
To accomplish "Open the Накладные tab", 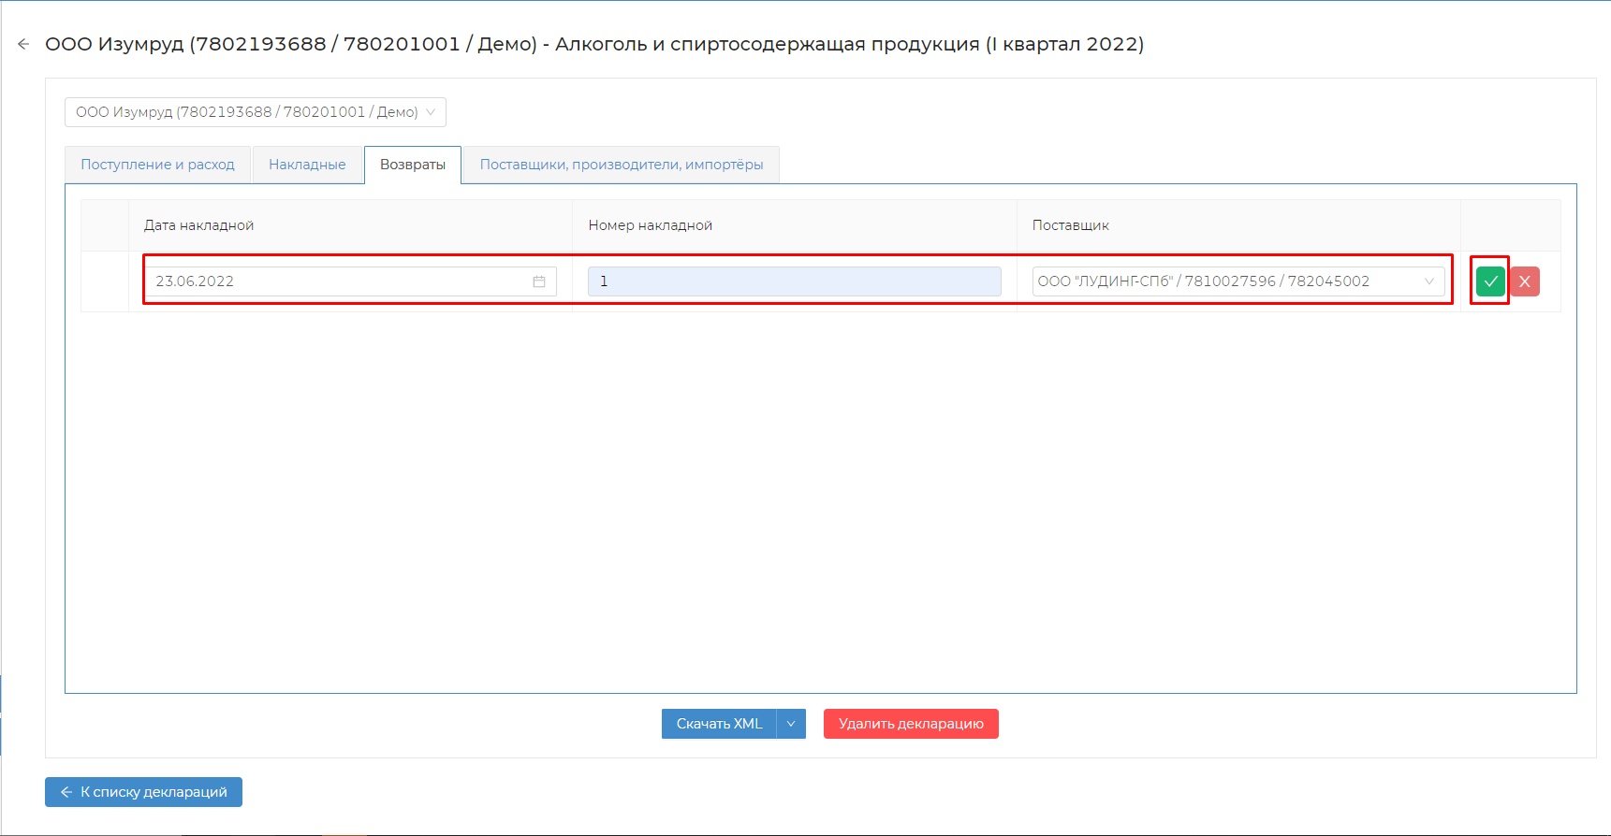I will tap(307, 165).
